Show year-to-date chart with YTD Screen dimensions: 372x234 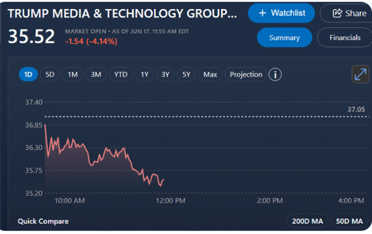(121, 75)
